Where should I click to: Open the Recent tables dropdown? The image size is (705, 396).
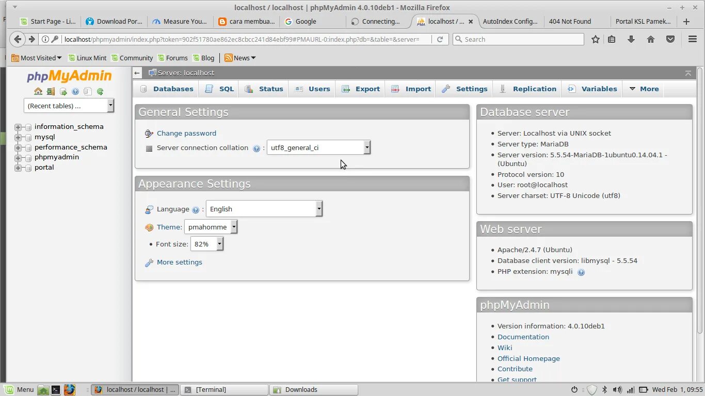[x=69, y=106]
